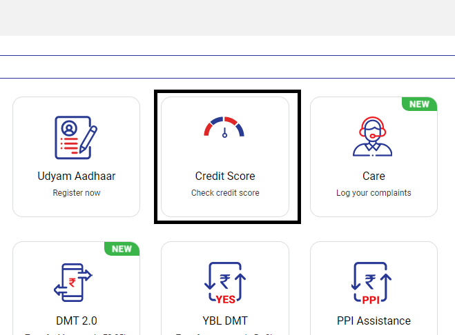Screen dimensions: 455x335
Task: Click the NEW badge on DMT 2.0 card
Action: (x=122, y=249)
